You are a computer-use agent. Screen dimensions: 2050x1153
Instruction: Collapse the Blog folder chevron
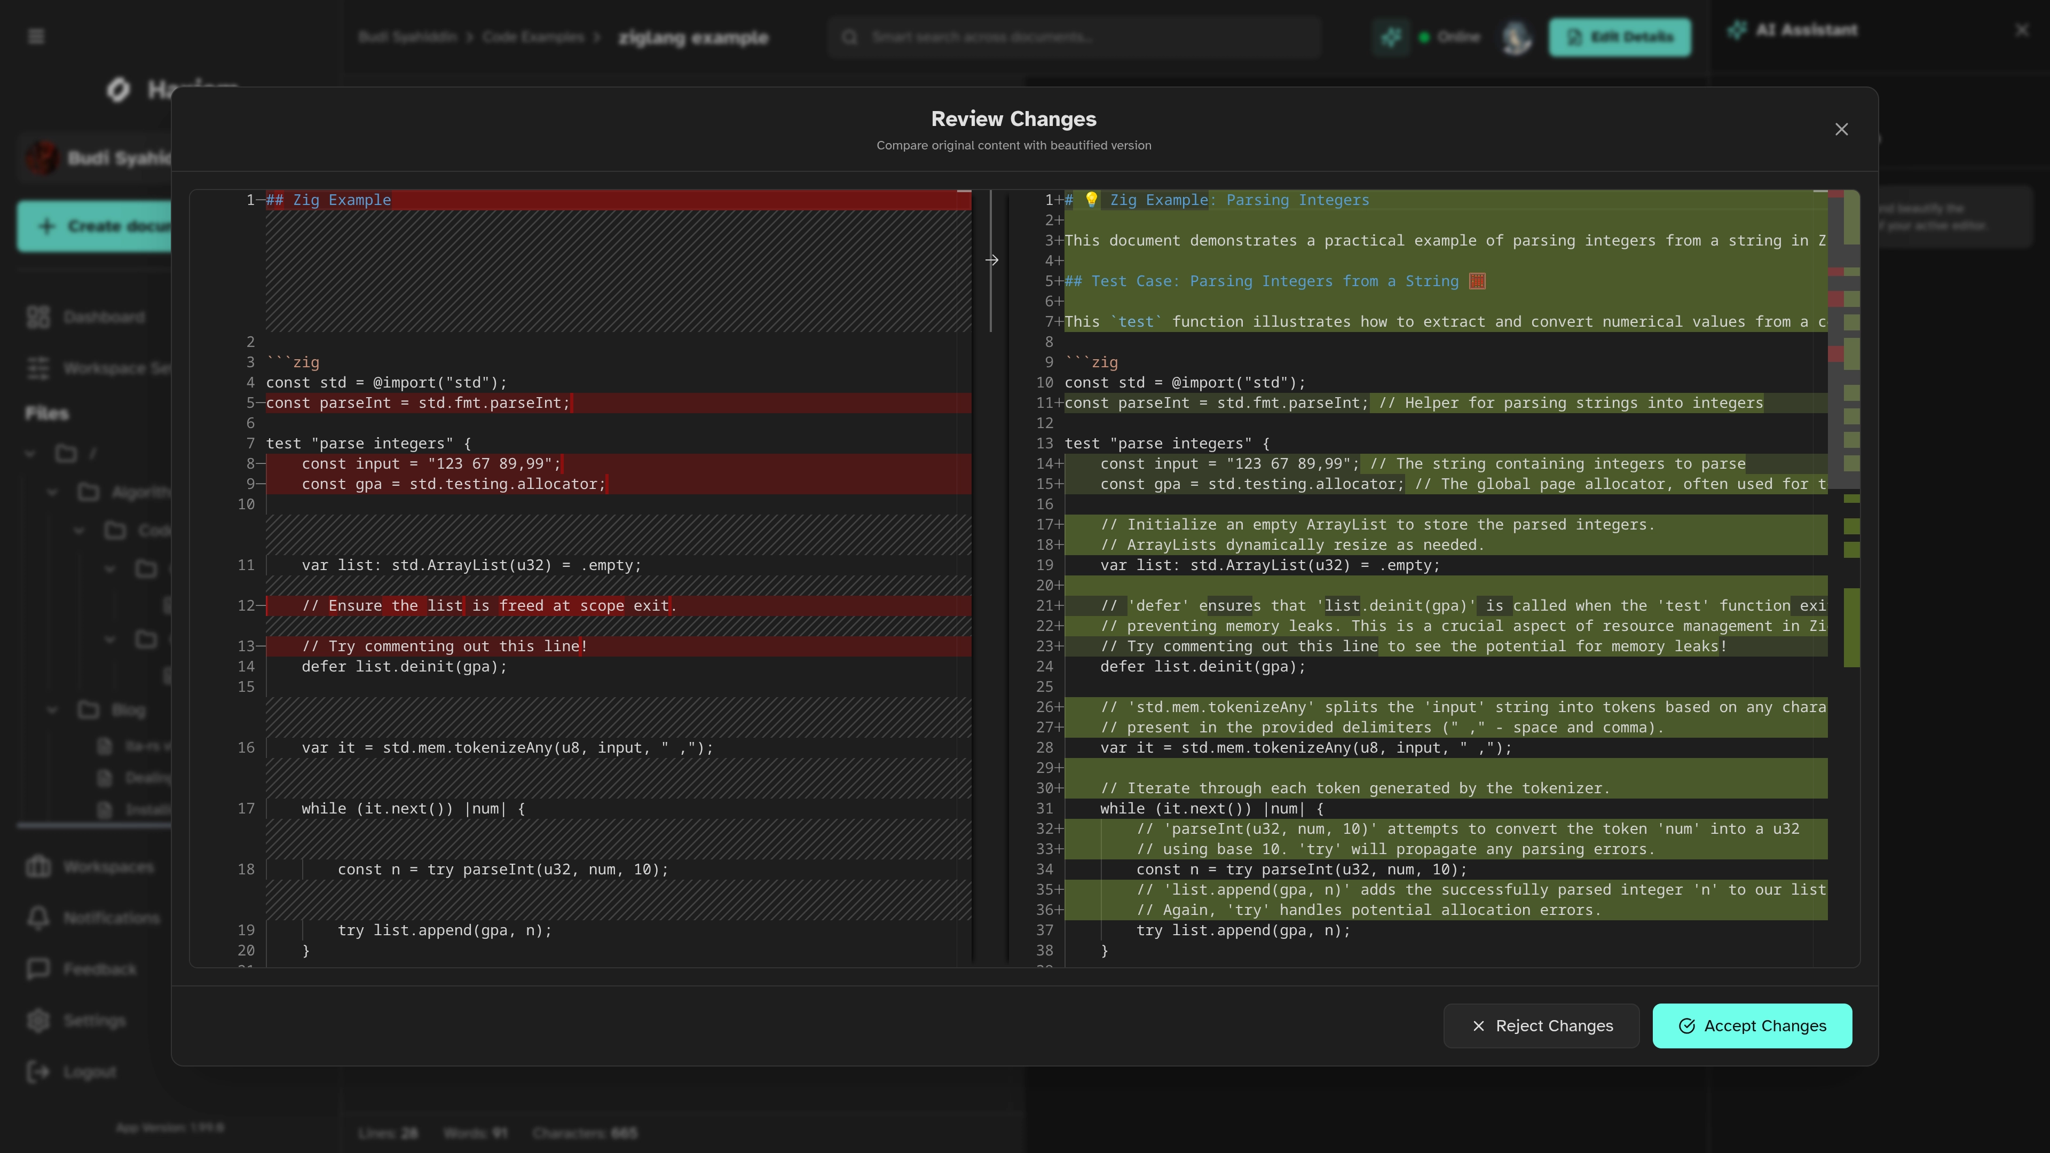52,709
